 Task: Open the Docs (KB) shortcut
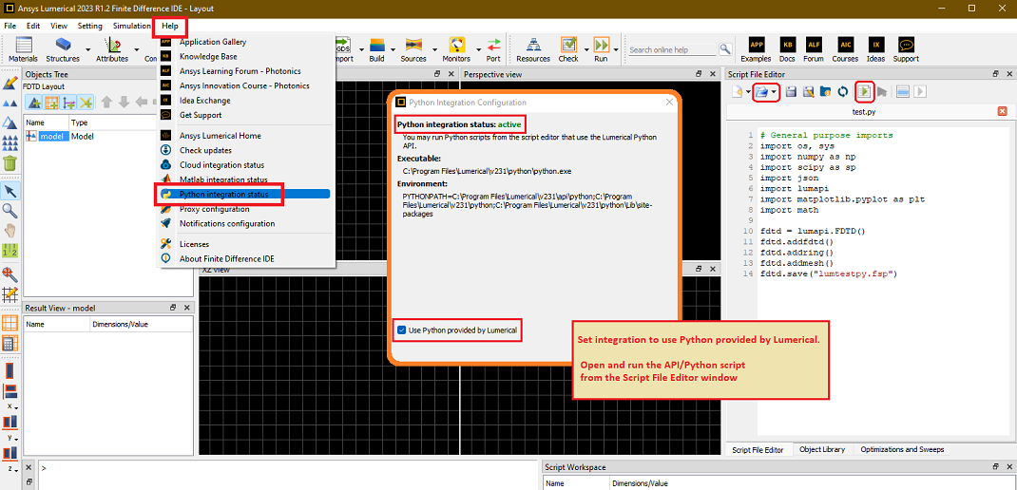pyautogui.click(x=787, y=45)
